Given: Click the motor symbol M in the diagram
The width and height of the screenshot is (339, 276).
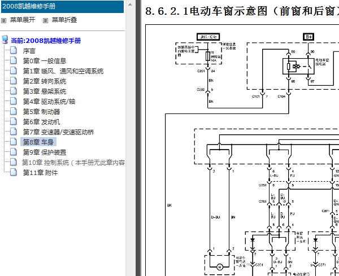Looking at the screenshot, I should click(220, 267).
